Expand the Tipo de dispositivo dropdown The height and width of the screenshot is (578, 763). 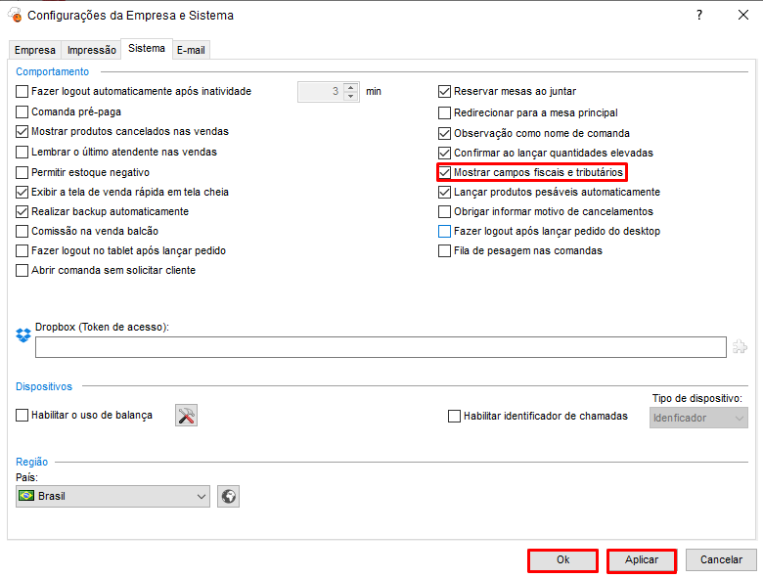(x=698, y=418)
